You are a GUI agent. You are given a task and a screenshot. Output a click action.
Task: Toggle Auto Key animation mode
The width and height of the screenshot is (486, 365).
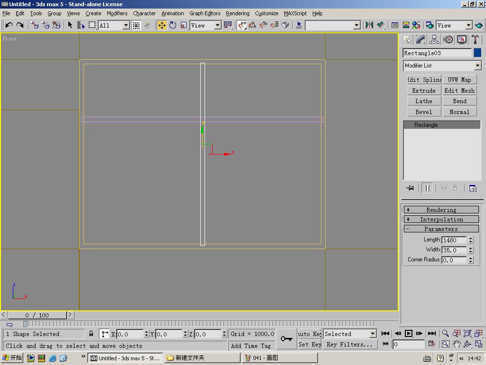coord(309,334)
